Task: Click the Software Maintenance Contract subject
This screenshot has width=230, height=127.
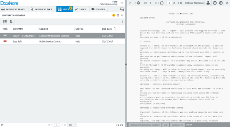Action: (x=54, y=36)
